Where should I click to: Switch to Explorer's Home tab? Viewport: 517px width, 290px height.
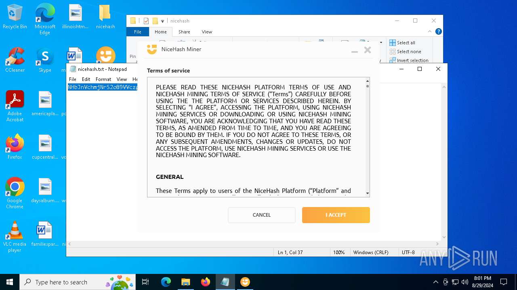pyautogui.click(x=160, y=32)
